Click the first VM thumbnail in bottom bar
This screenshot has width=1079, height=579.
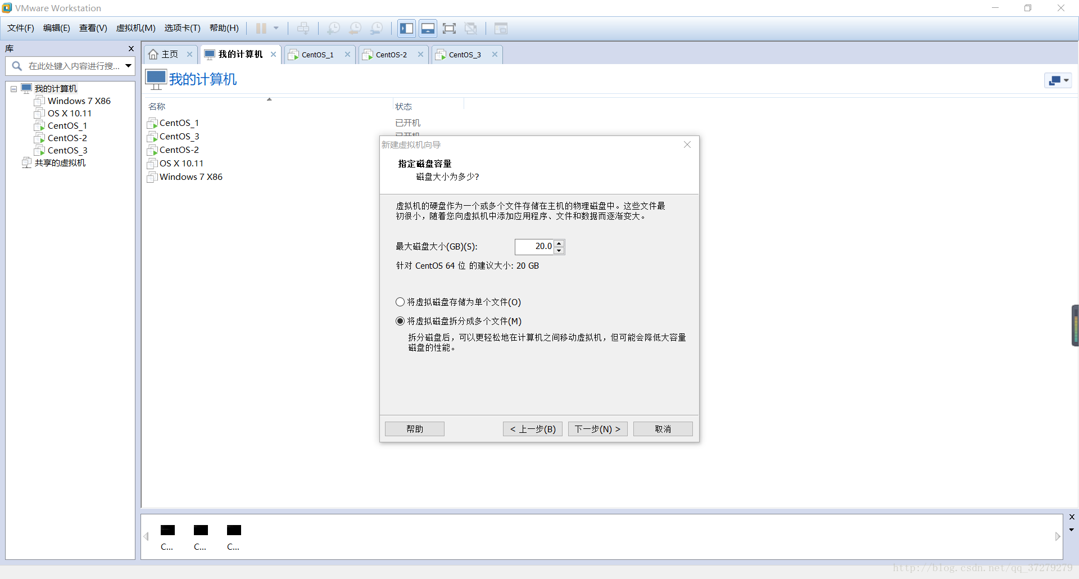click(x=167, y=537)
